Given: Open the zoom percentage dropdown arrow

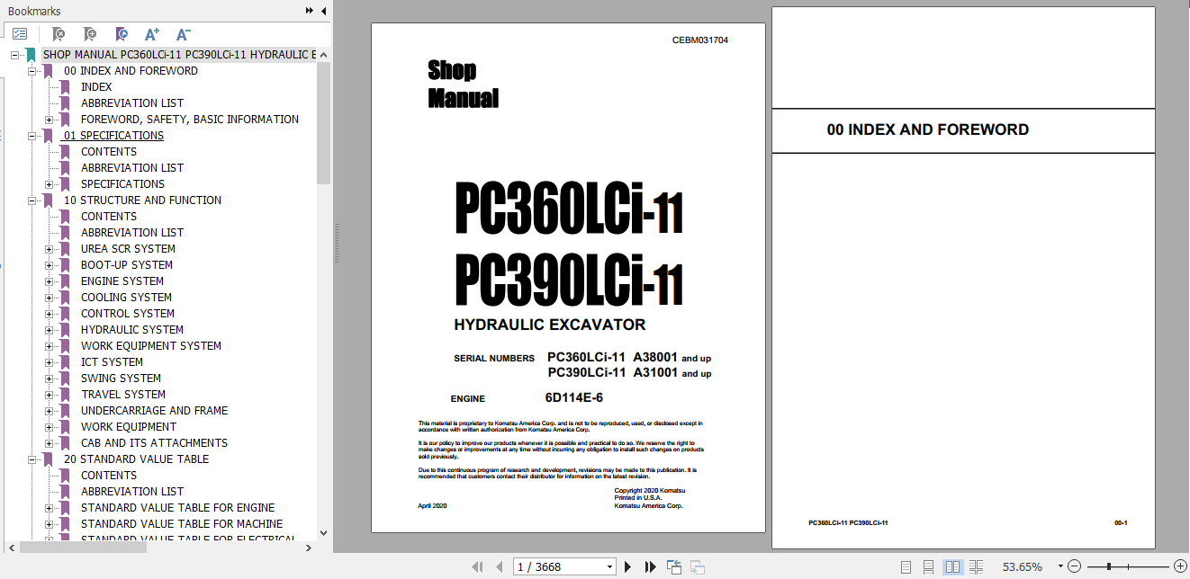Looking at the screenshot, I should (x=1060, y=566).
